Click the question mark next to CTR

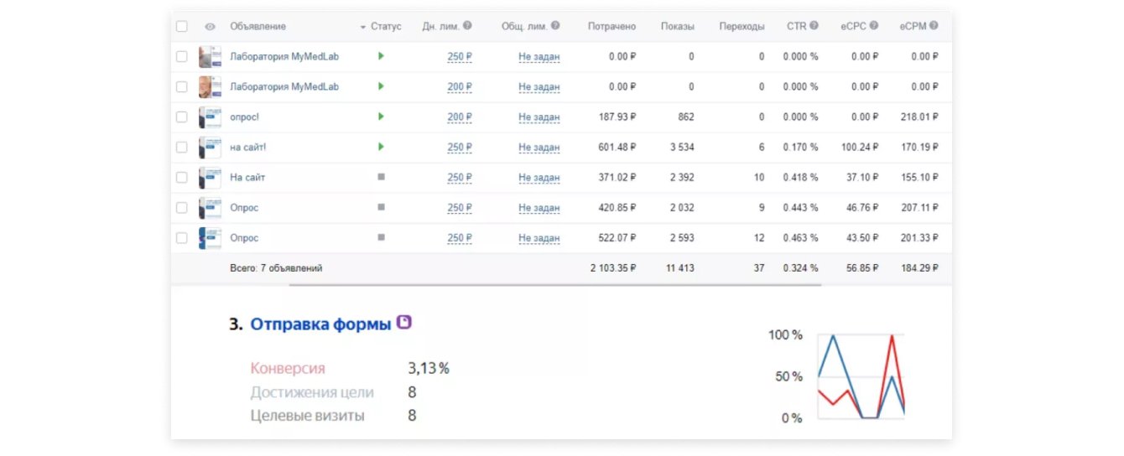point(814,26)
